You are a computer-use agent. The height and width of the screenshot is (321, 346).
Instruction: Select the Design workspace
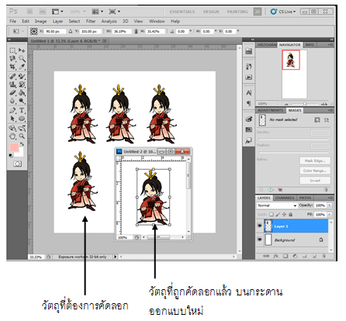(x=211, y=12)
